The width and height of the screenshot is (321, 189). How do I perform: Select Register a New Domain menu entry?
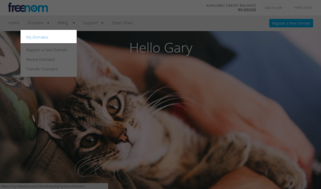click(x=47, y=50)
